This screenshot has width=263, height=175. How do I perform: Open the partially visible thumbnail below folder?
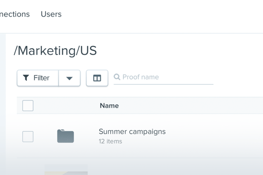66,170
